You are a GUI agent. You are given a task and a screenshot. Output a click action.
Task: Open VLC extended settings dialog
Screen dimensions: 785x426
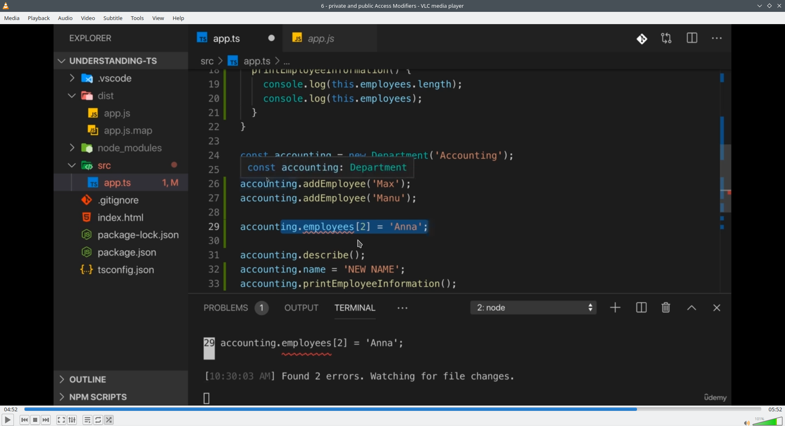point(72,420)
